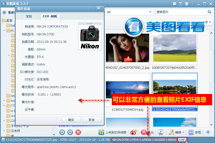This screenshot has width=215, height=143.
Task: Close the 图片信息 dialog
Action: [99, 8]
